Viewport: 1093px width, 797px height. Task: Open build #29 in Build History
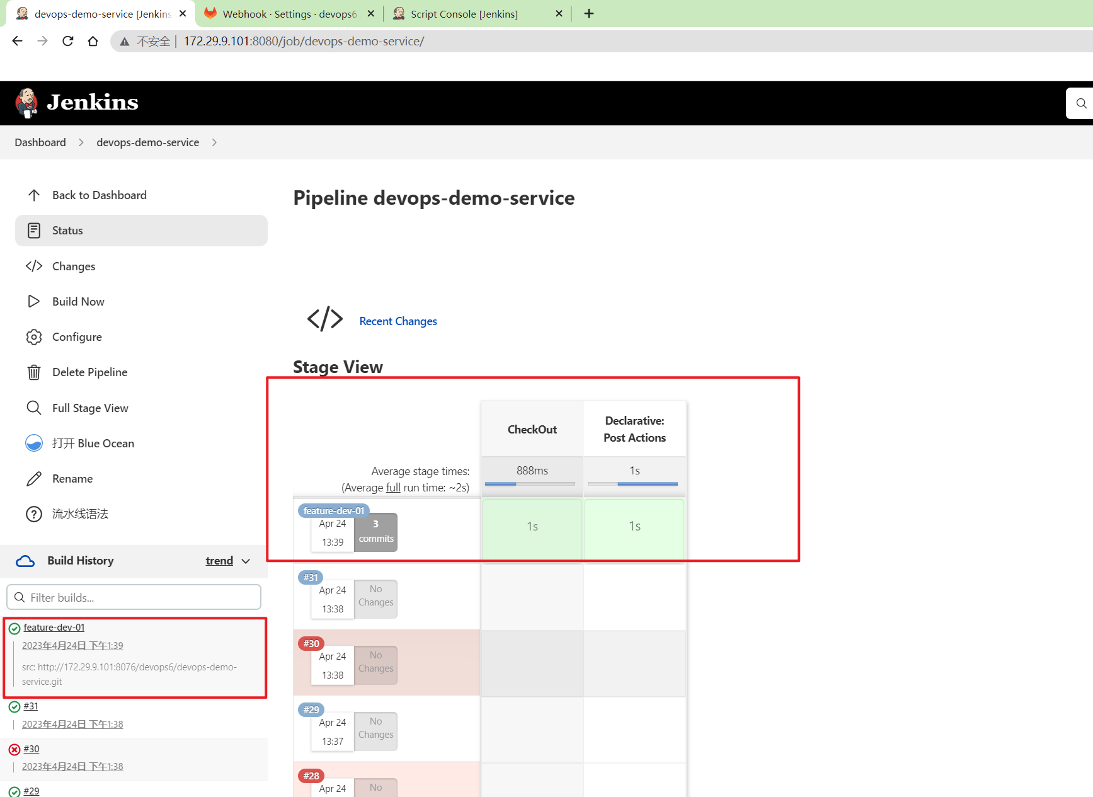31,791
